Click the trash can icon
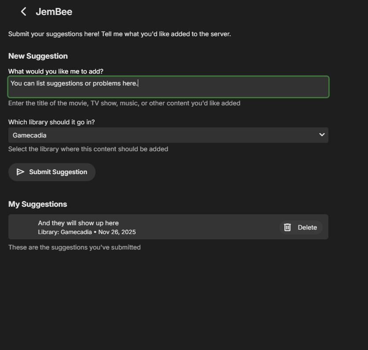 coord(287,227)
